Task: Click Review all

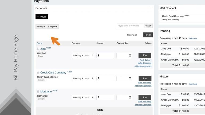Action: (x=132, y=35)
